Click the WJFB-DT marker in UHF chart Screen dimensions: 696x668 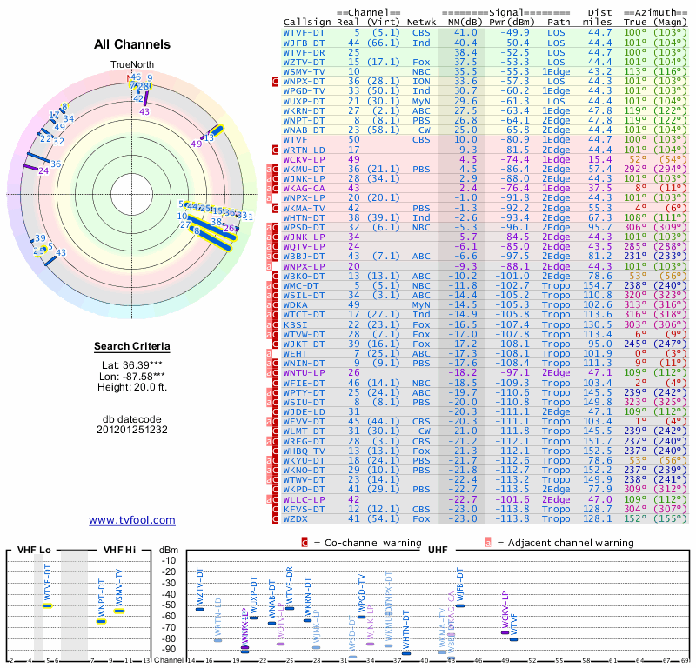pos(460,605)
